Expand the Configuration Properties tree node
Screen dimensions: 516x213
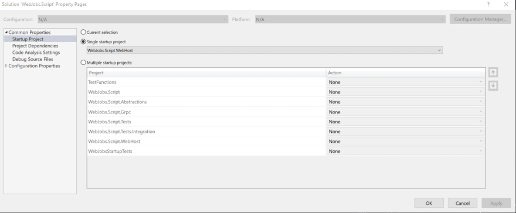pos(6,66)
